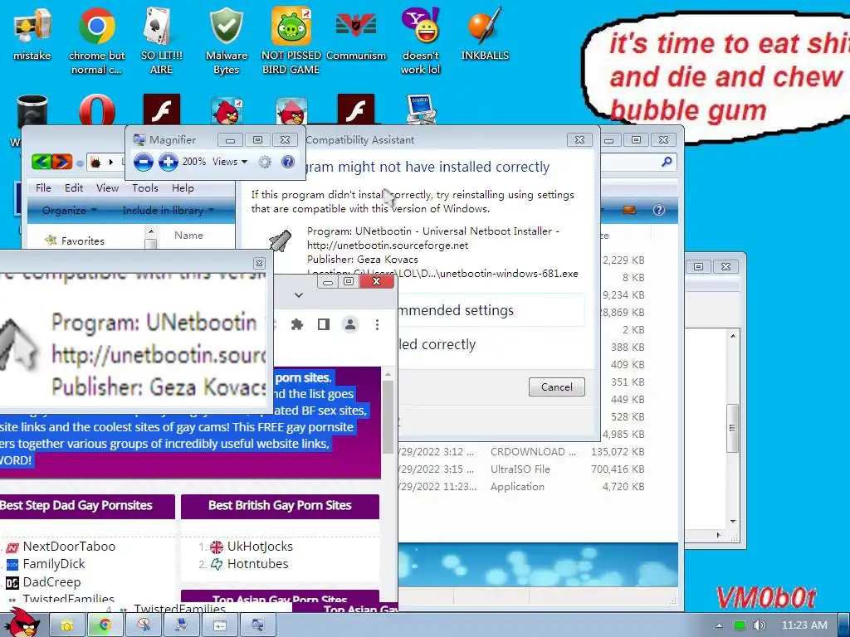
Task: Sort by the Name column header
Action: click(188, 235)
